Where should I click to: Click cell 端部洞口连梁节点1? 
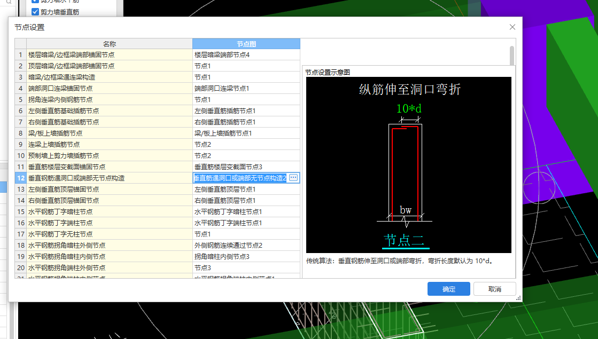246,89
